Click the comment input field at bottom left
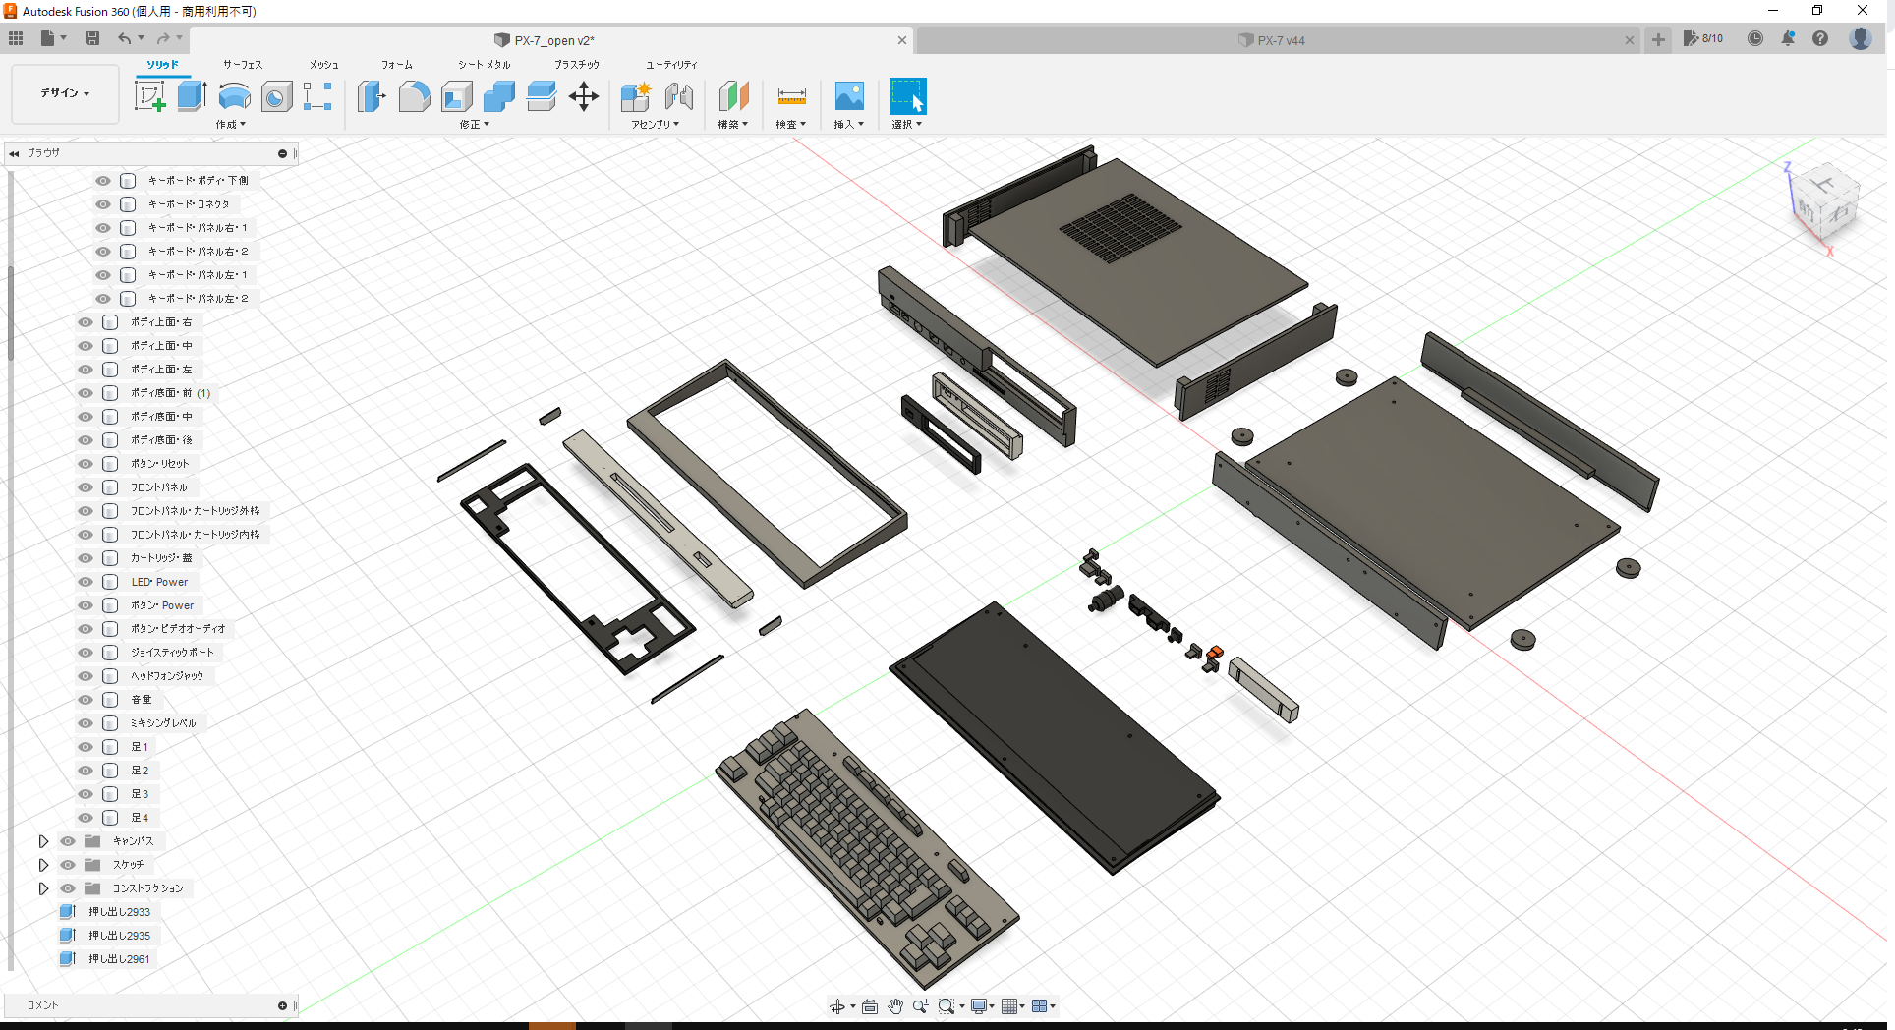The width and height of the screenshot is (1895, 1030). tap(147, 1004)
